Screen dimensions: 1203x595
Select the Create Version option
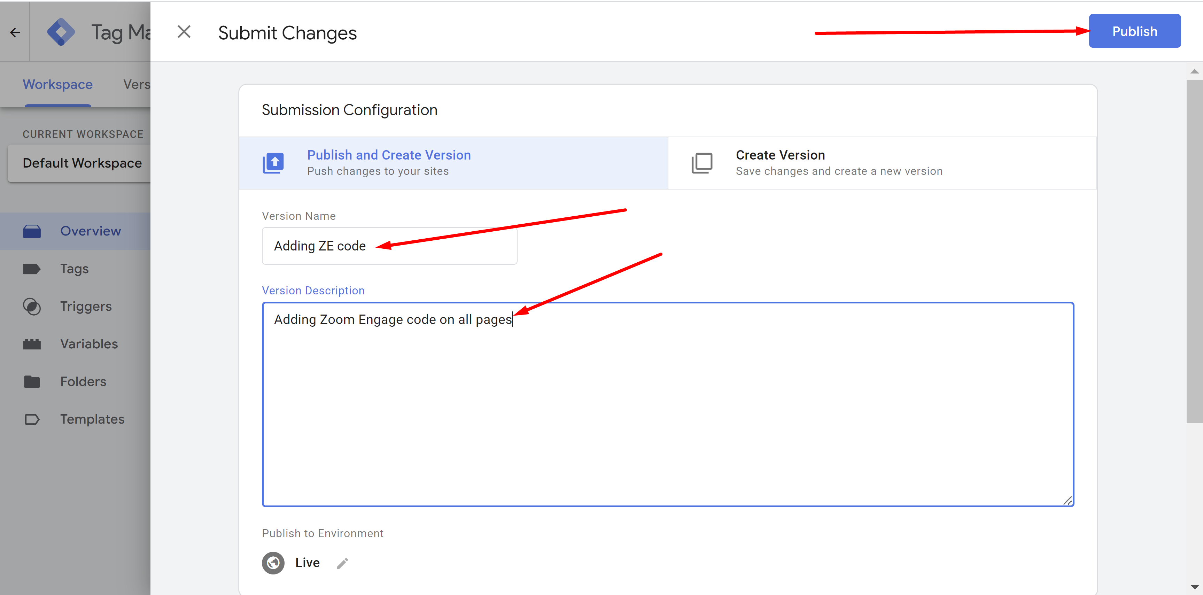882,163
